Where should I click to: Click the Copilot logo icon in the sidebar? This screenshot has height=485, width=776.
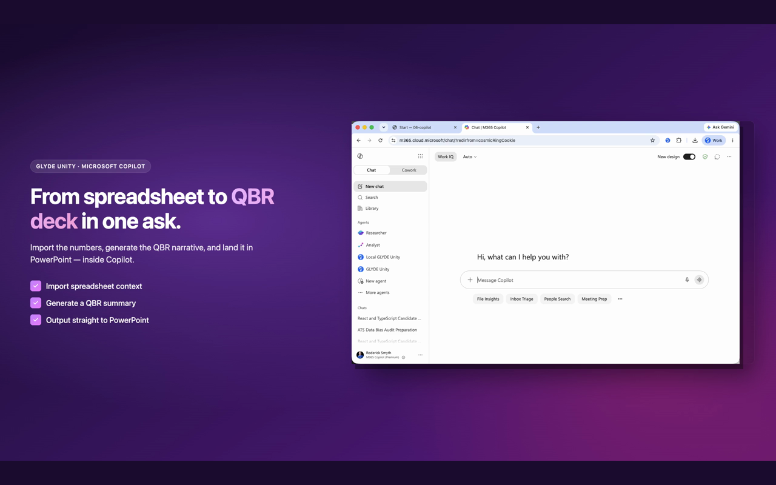(x=360, y=156)
